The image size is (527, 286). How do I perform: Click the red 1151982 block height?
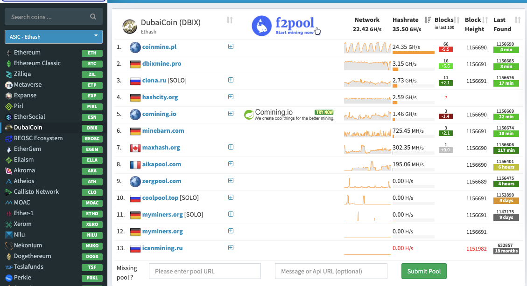[476, 249]
